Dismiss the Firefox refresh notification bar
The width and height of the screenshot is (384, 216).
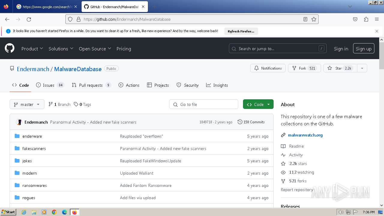click(377, 31)
